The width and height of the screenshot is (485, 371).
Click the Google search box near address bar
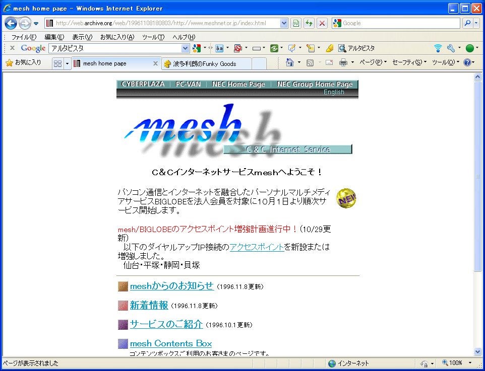tap(396, 23)
